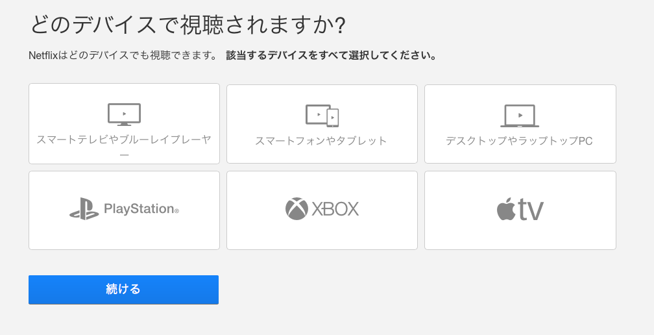Select the 'tv' text on the Apple TV card
Image resolution: width=654 pixels, height=335 pixels.
pos(531,210)
